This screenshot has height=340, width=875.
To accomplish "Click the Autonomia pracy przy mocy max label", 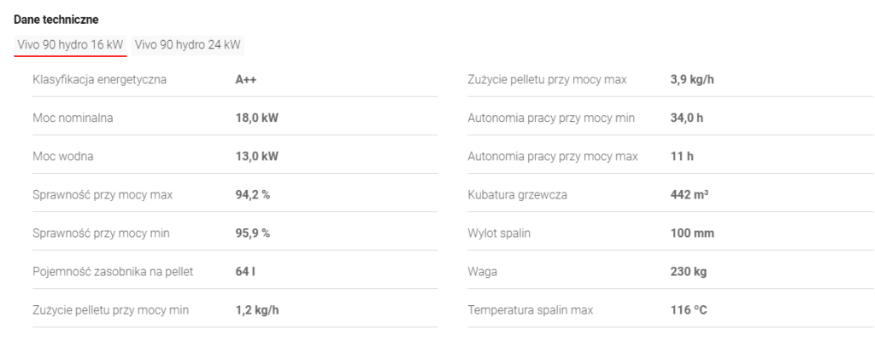I will pyautogui.click(x=553, y=157).
